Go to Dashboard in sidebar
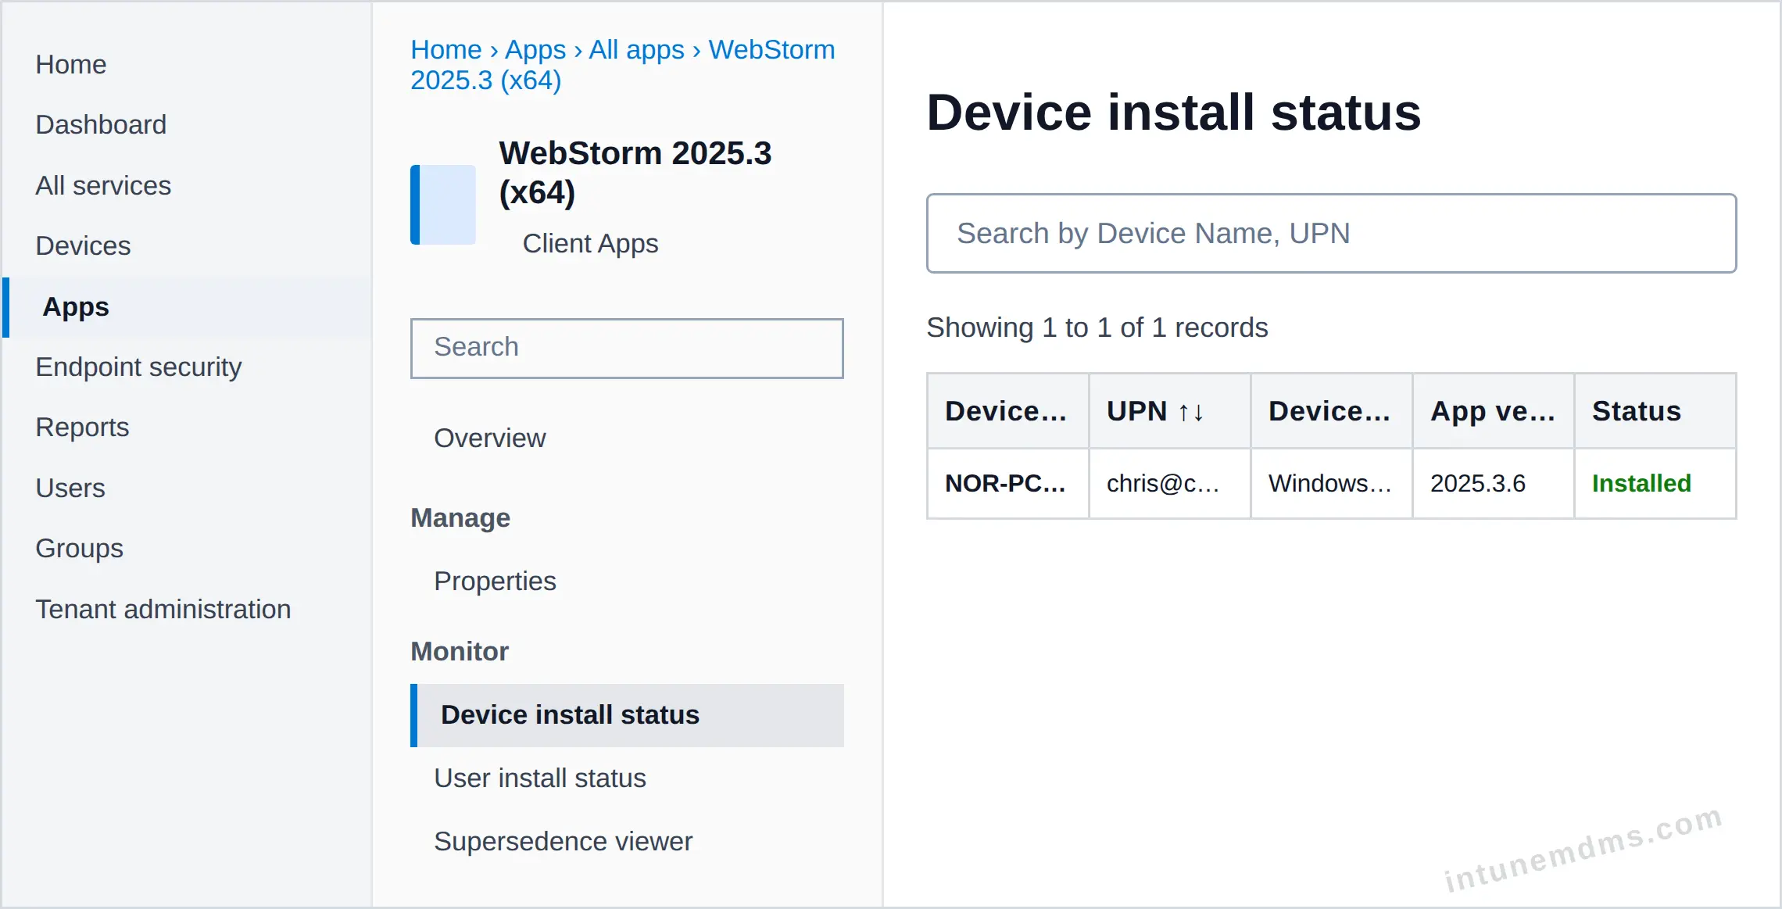Viewport: 1782px width, 909px height. tap(101, 124)
